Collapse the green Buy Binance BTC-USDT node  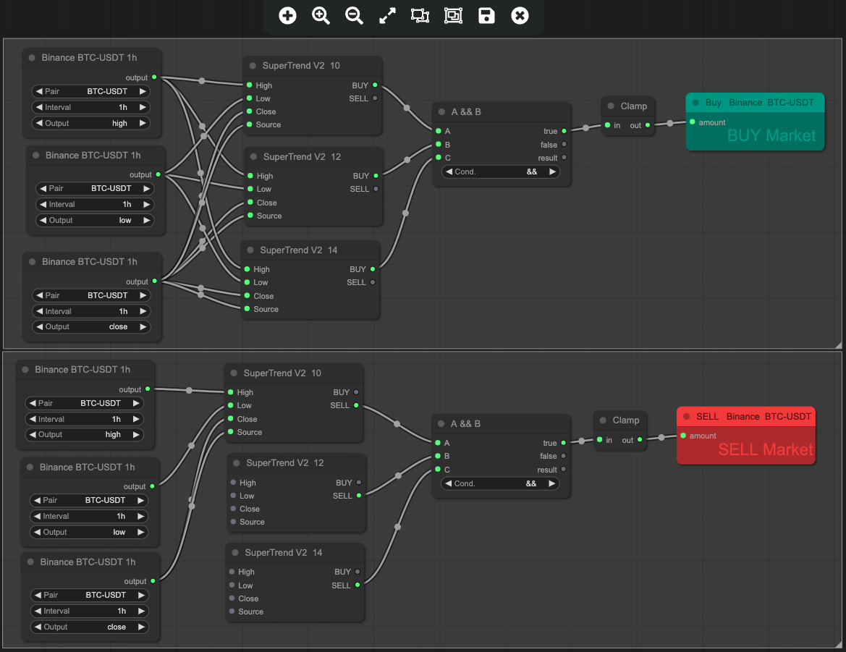point(695,103)
